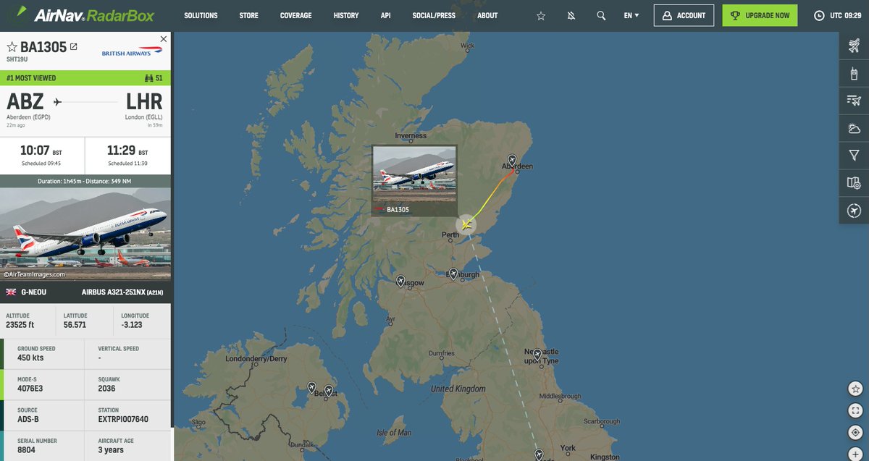This screenshot has height=461, width=869.
Task: Open the airplane-with-lines flight list icon
Action: tap(854, 101)
